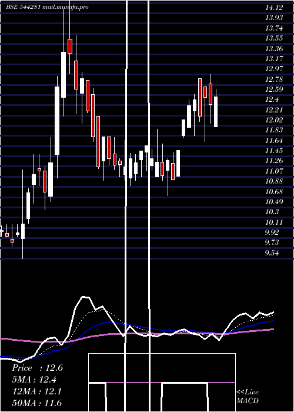Click the BSE 544281 mail.munafa.pro title text

pyautogui.click(x=47, y=7)
